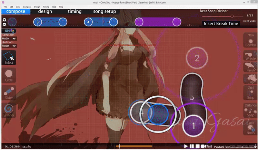Pause the song playback
The image size is (258, 150).
click(192, 146)
